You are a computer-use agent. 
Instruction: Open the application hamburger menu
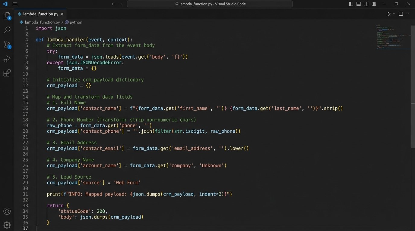(x=15, y=4)
